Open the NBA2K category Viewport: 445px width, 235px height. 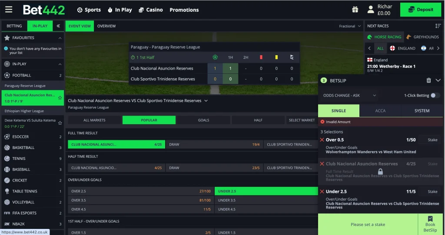point(33,224)
